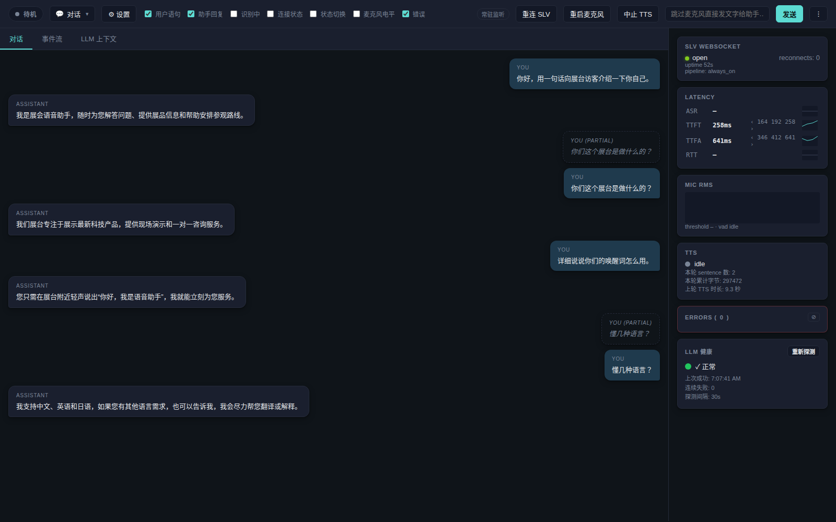This screenshot has width=836, height=522.
Task: Click the "pipeline: always_on" text
Action: click(x=710, y=72)
